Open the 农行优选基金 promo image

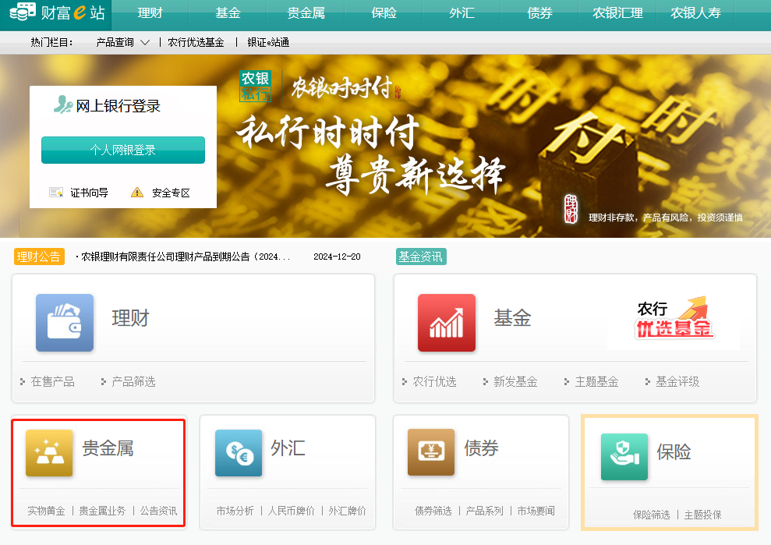pos(674,318)
